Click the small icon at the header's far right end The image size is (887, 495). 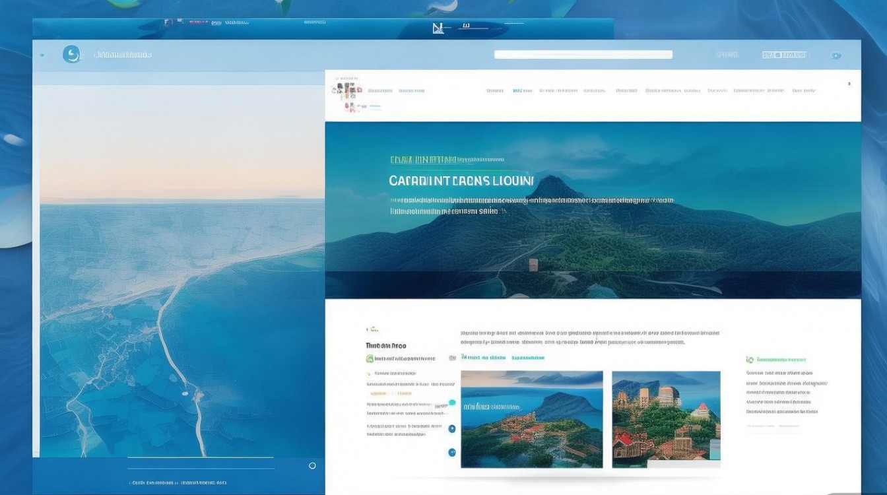coord(836,55)
